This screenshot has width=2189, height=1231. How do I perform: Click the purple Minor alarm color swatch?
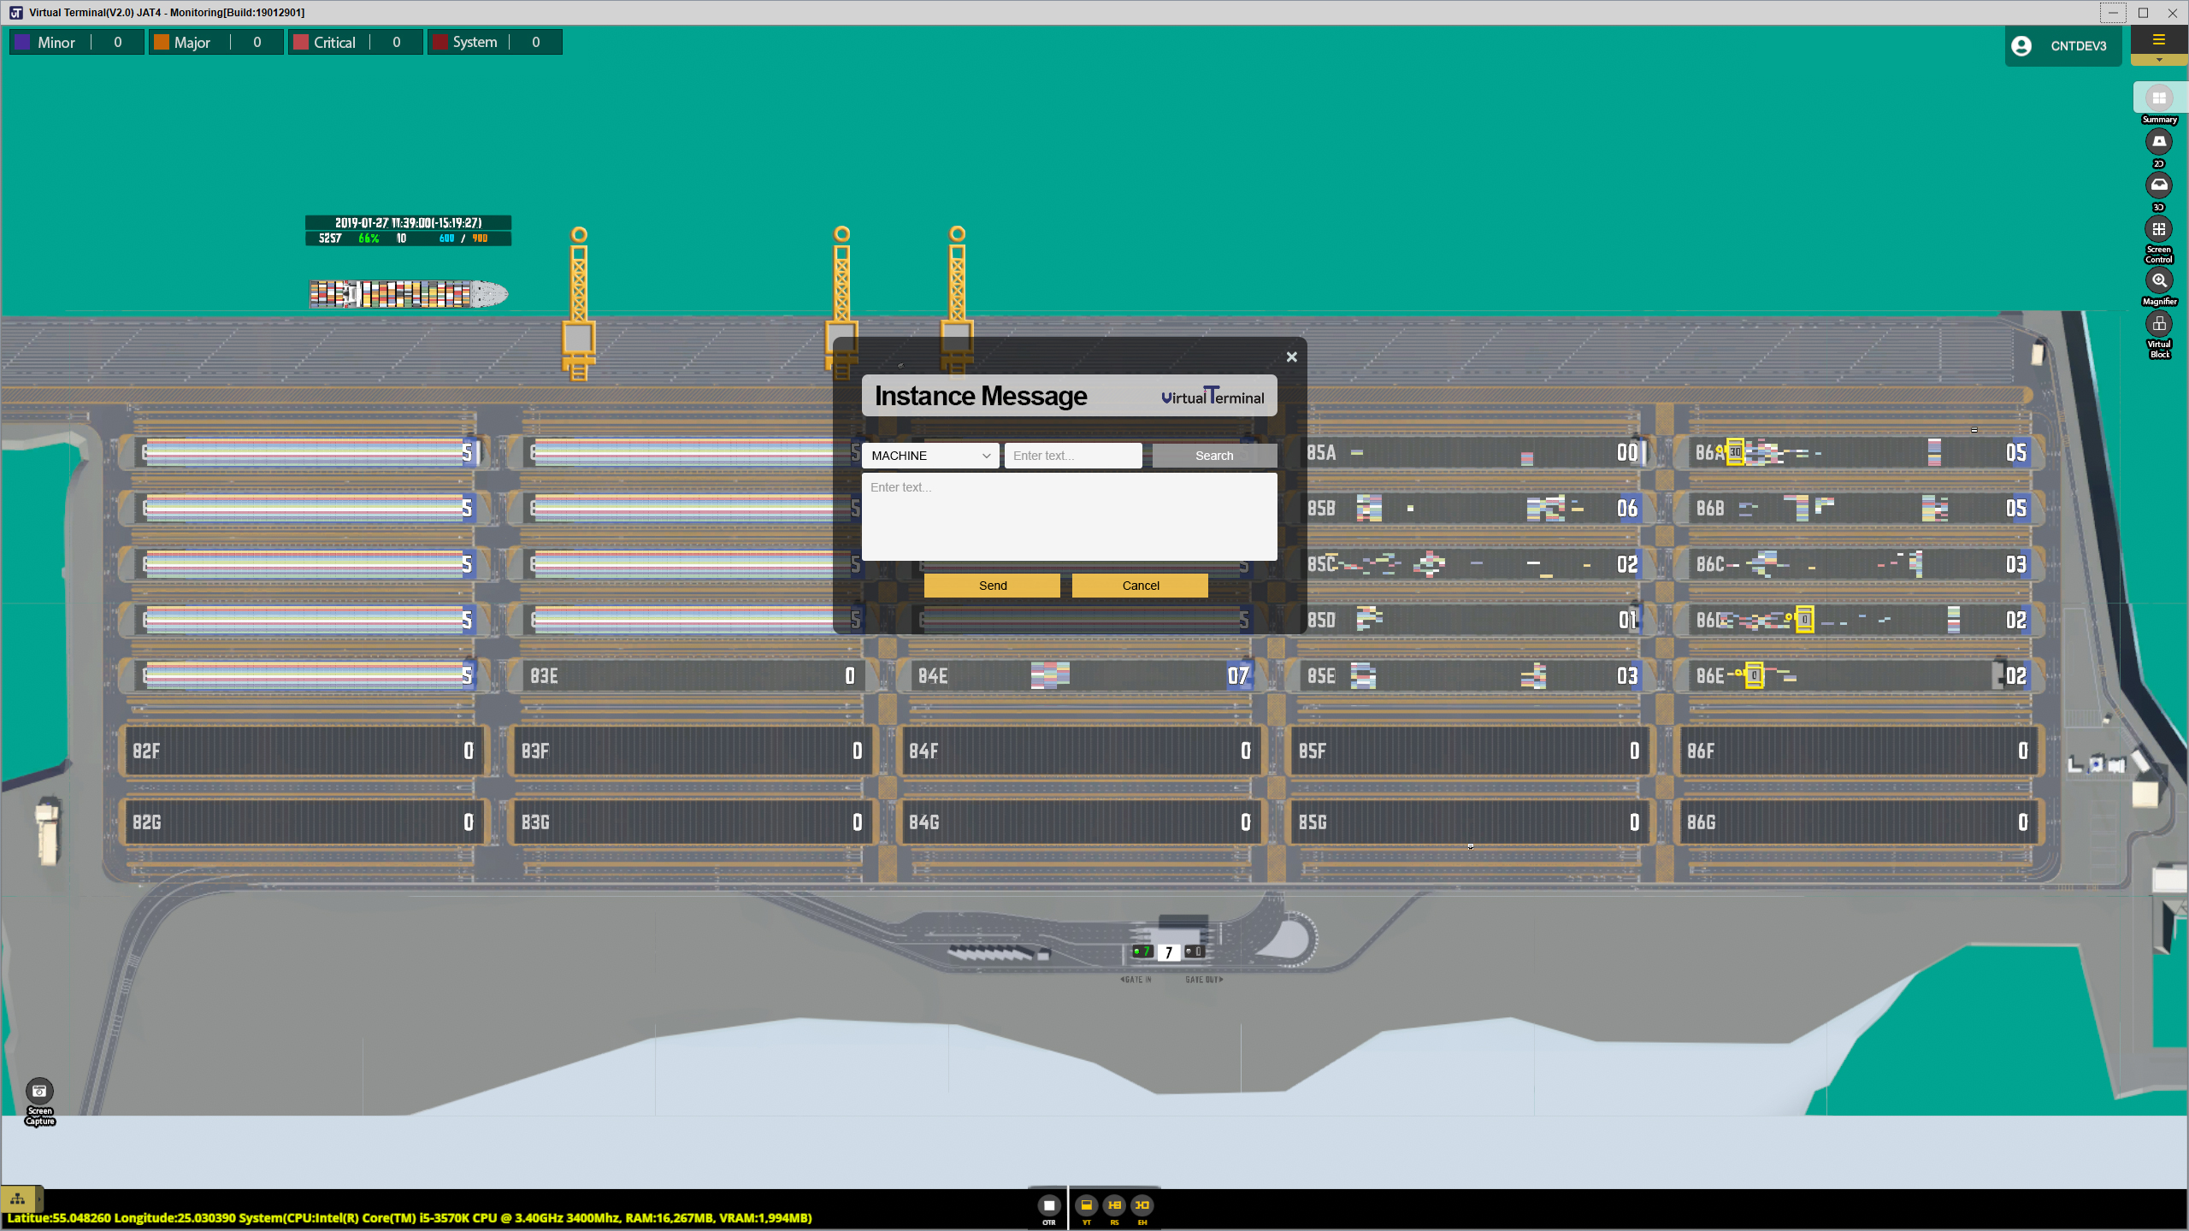23,43
